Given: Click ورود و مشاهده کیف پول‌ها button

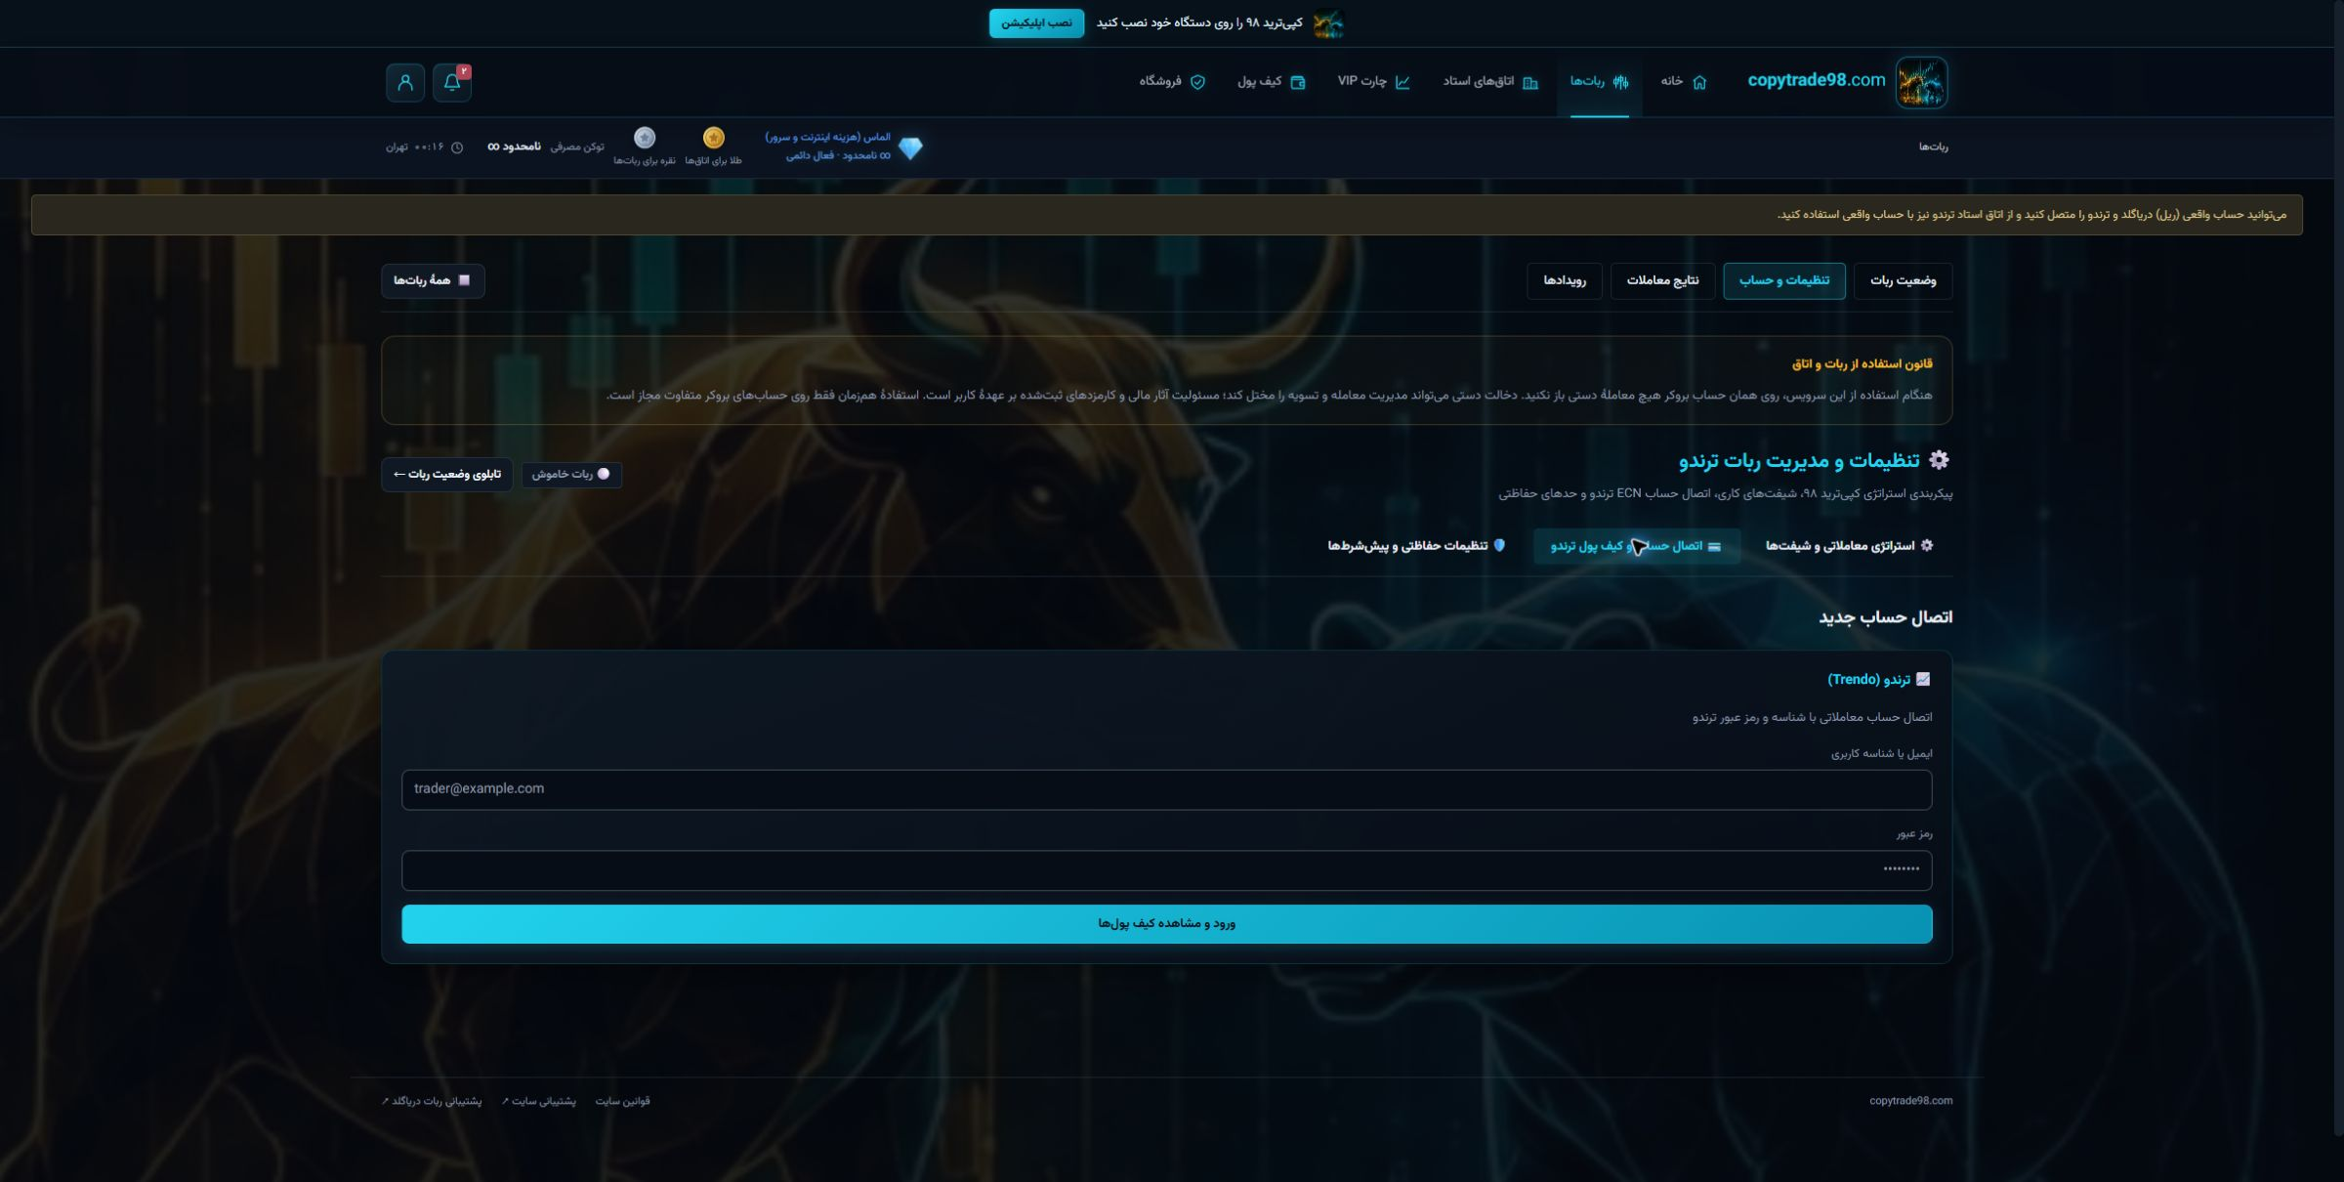Looking at the screenshot, I should point(1166,924).
